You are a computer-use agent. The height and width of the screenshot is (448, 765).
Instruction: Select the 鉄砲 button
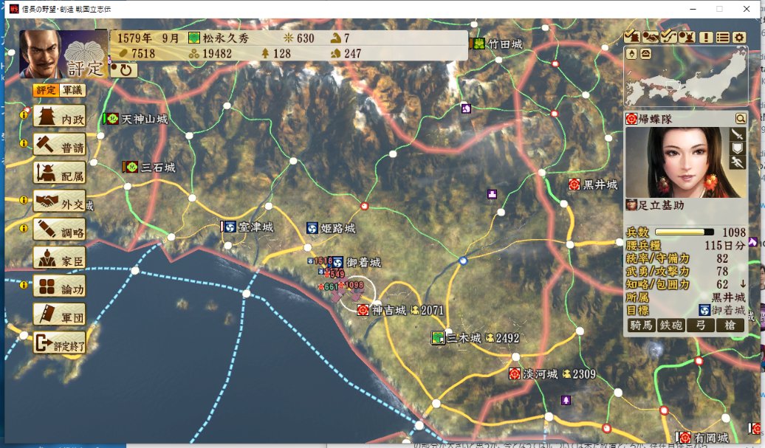(670, 325)
